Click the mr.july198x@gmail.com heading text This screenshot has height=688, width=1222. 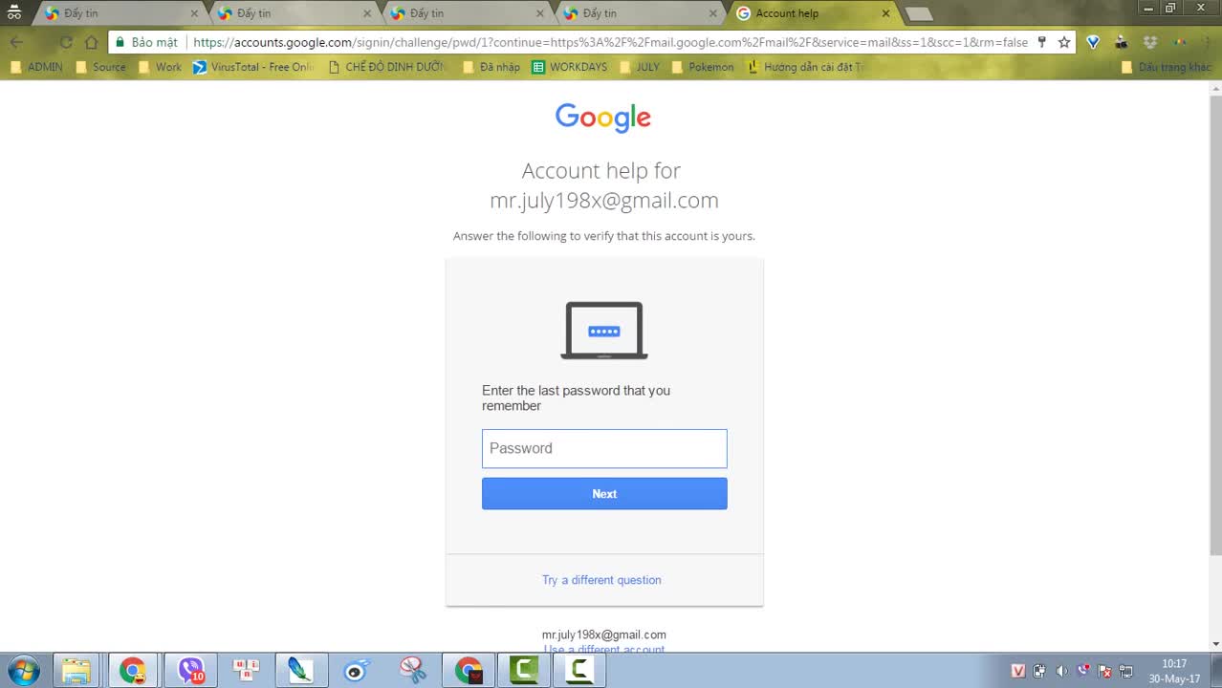click(x=604, y=201)
